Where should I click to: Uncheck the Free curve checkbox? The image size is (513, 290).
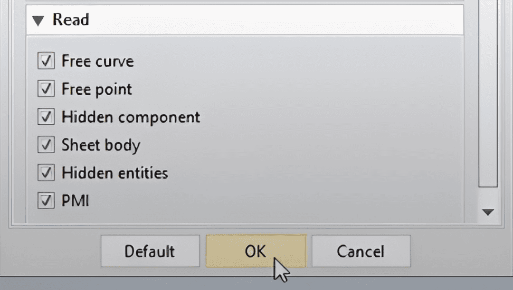(46, 61)
